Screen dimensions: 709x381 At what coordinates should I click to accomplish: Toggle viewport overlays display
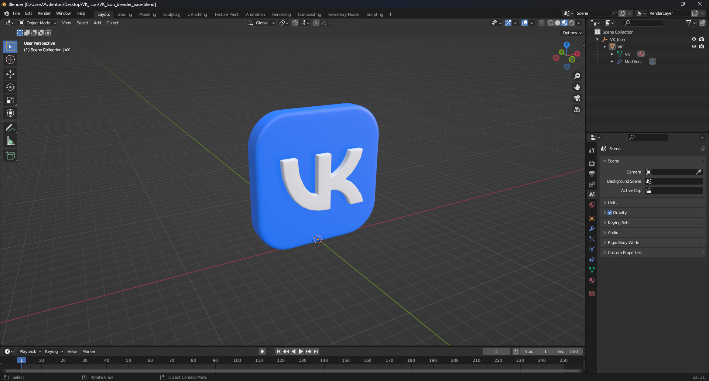pyautogui.click(x=525, y=23)
